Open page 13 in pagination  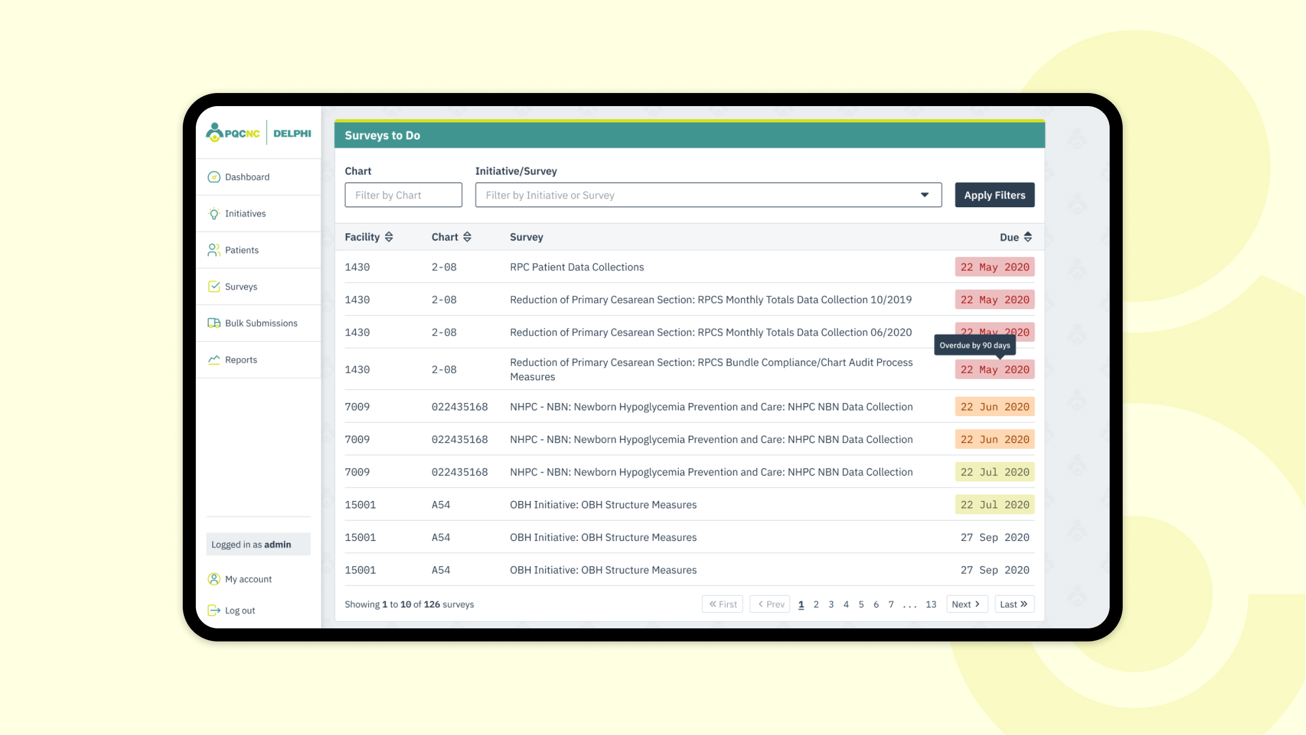point(931,604)
